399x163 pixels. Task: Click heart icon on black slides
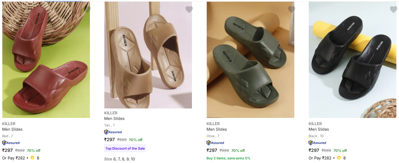(x=393, y=9)
